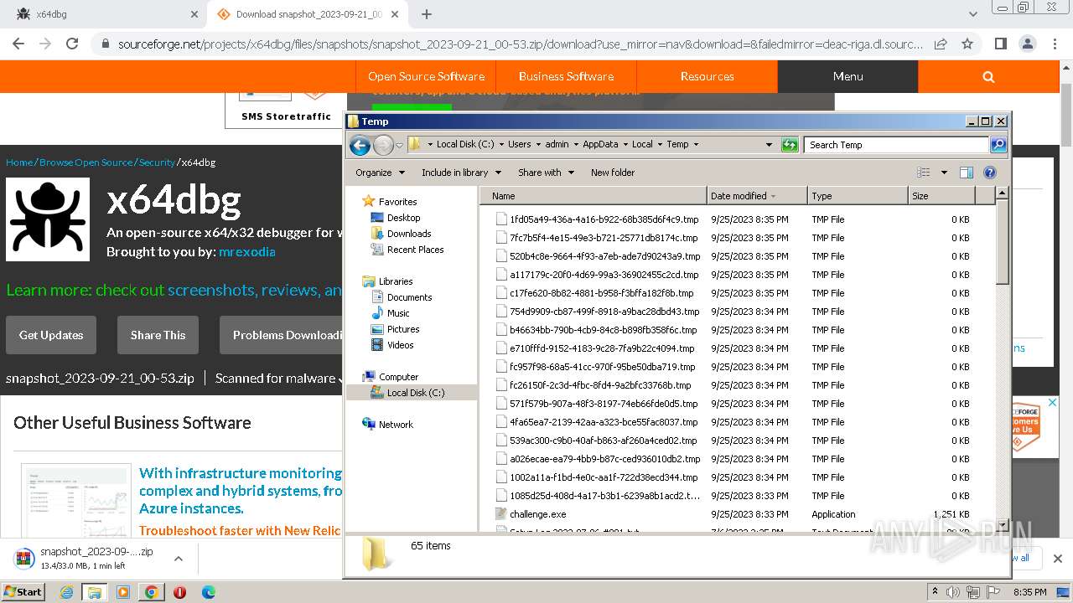Image resolution: width=1073 pixels, height=603 pixels.
Task: Open the Include in library dropdown
Action: point(461,173)
